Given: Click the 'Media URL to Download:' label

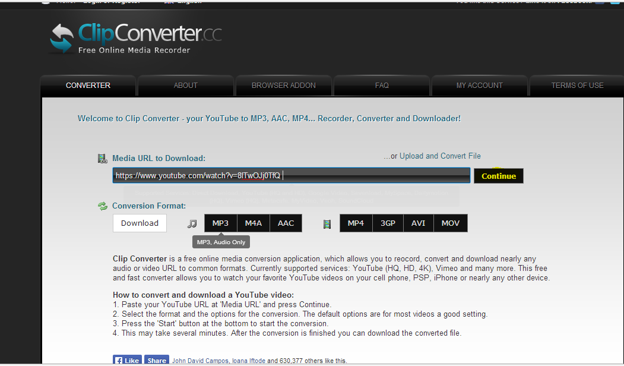Looking at the screenshot, I should coord(159,158).
